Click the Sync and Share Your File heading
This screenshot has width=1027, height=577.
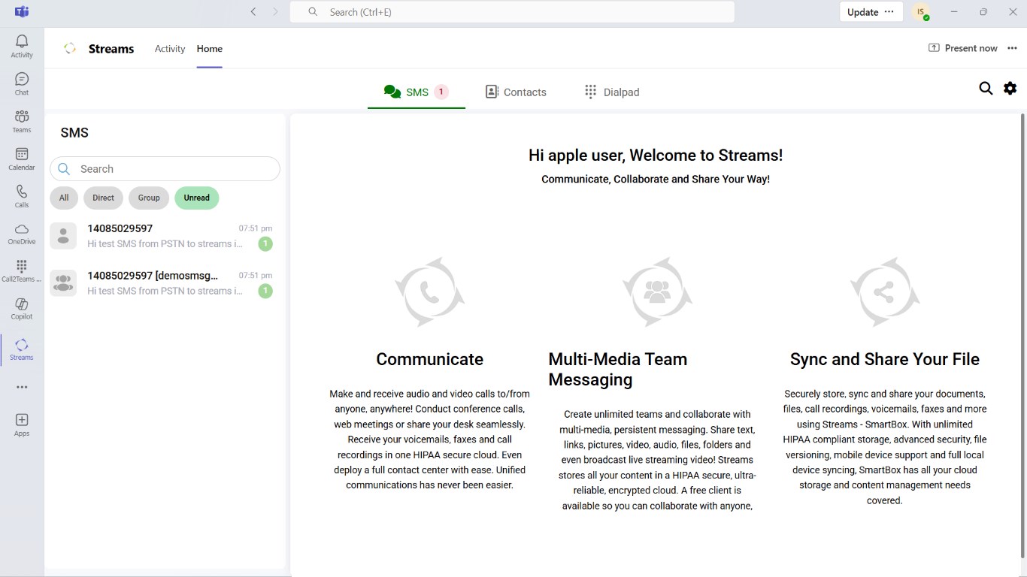(x=885, y=359)
